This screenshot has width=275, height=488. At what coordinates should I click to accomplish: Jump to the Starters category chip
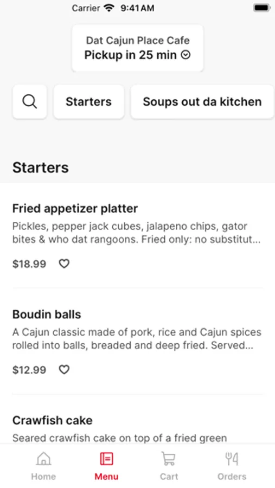(x=89, y=102)
